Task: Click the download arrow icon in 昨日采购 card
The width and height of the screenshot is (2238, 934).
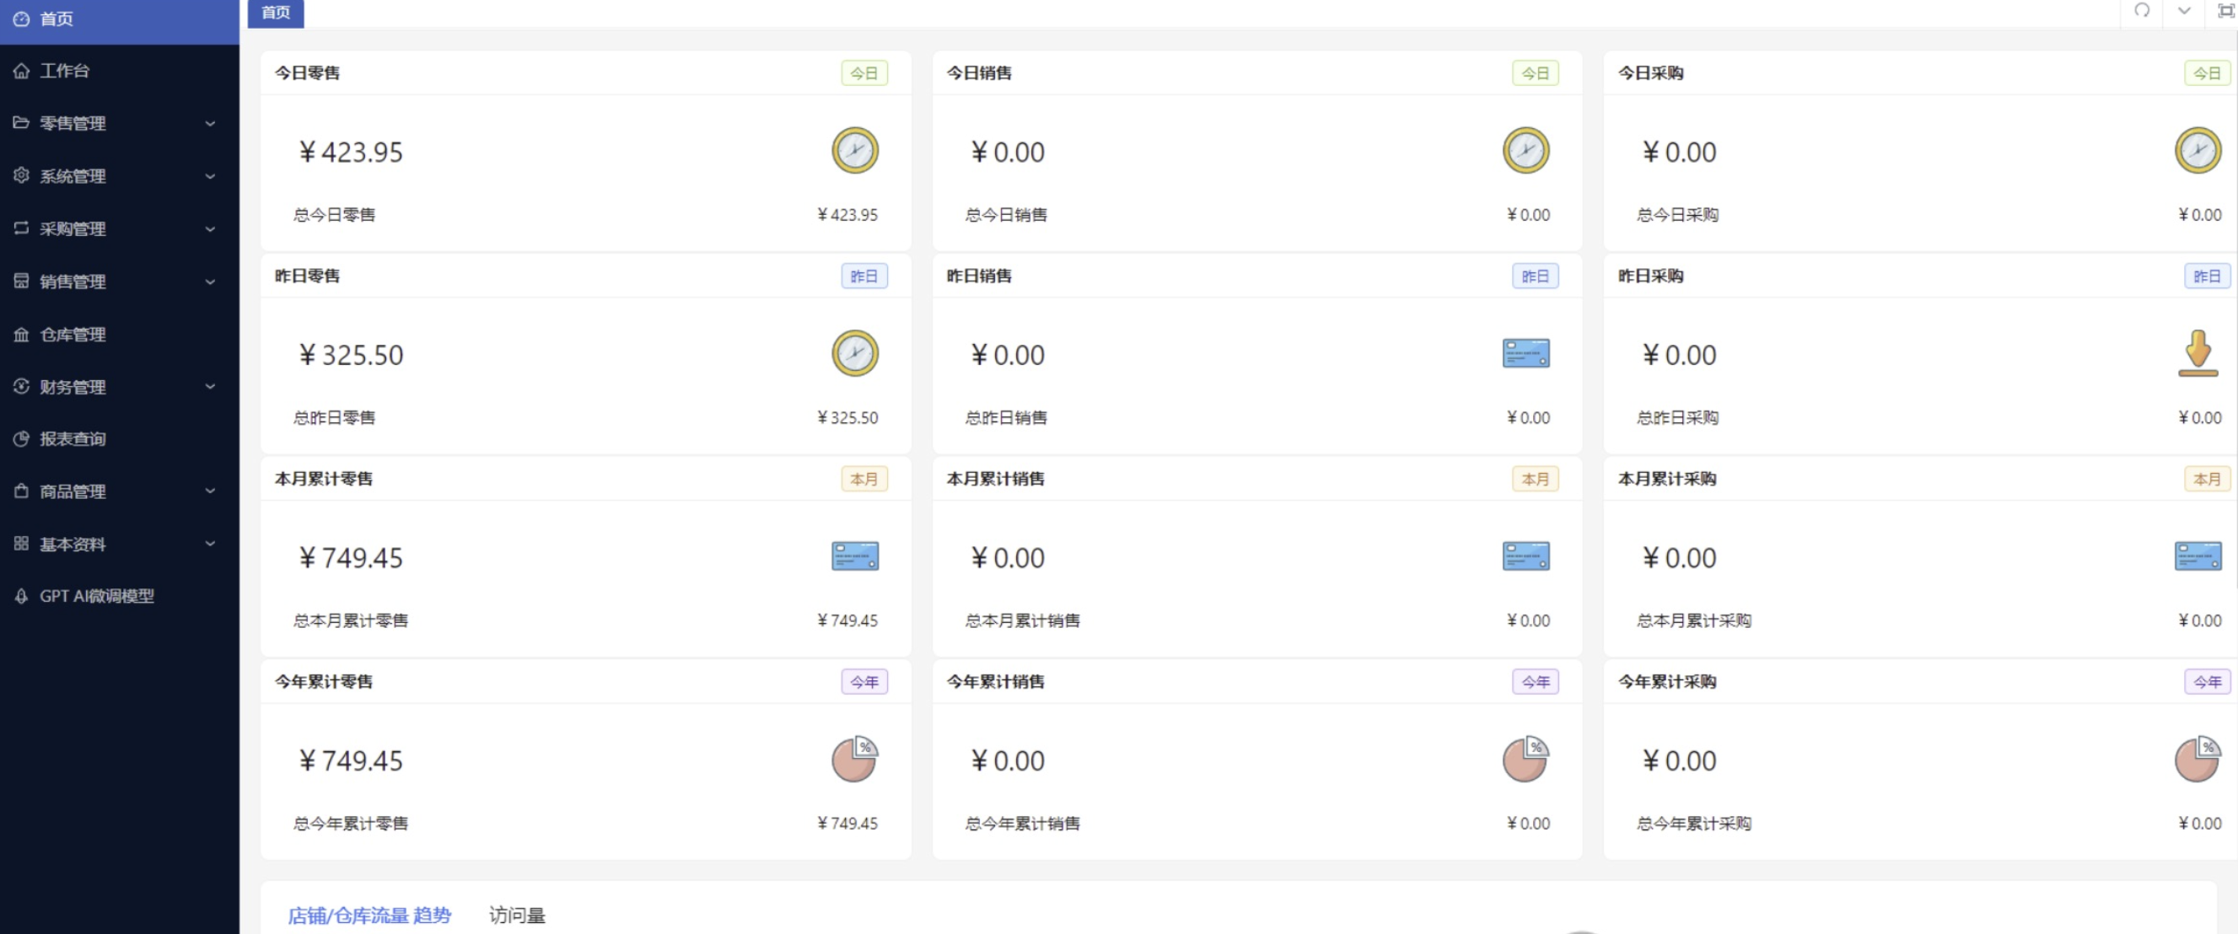Action: click(x=2198, y=352)
